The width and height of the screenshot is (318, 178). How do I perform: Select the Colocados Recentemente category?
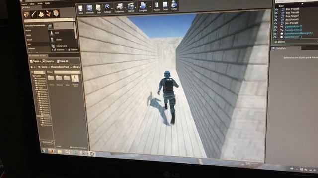click(35, 25)
